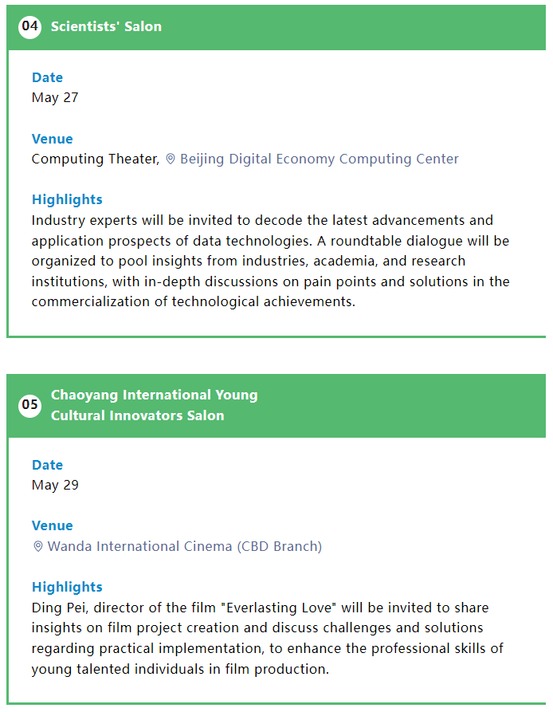The height and width of the screenshot is (712, 553).
Task: Select the Scientists' Salon header title
Action: tap(106, 26)
